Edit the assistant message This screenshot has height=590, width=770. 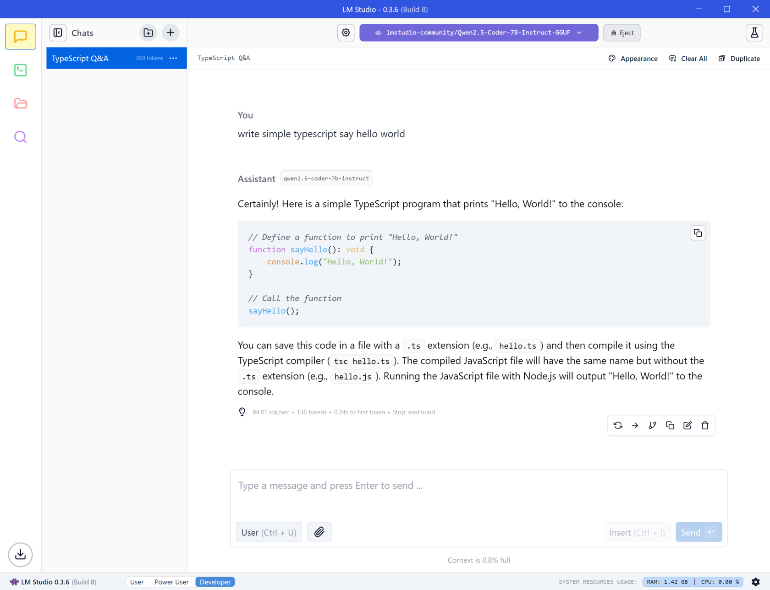[687, 425]
